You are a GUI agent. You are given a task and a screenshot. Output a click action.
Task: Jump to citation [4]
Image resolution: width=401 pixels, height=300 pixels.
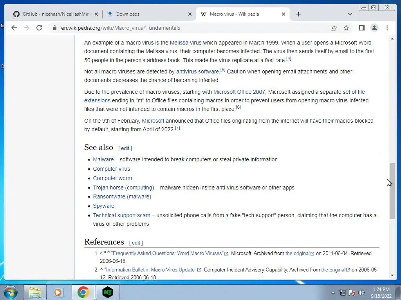coord(289,59)
